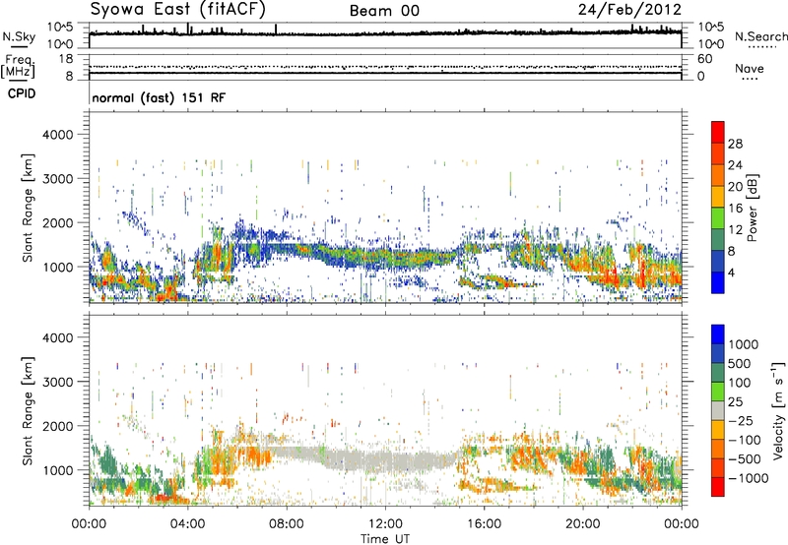Click the '4000' tick of the Power panel
788x545 pixels.
click(x=58, y=135)
